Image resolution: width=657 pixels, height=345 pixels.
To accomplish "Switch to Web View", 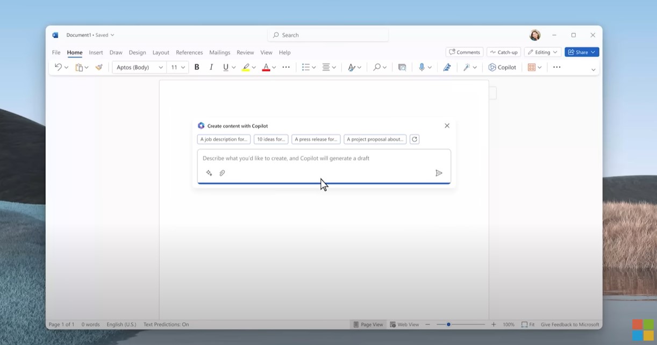I will [x=404, y=325].
